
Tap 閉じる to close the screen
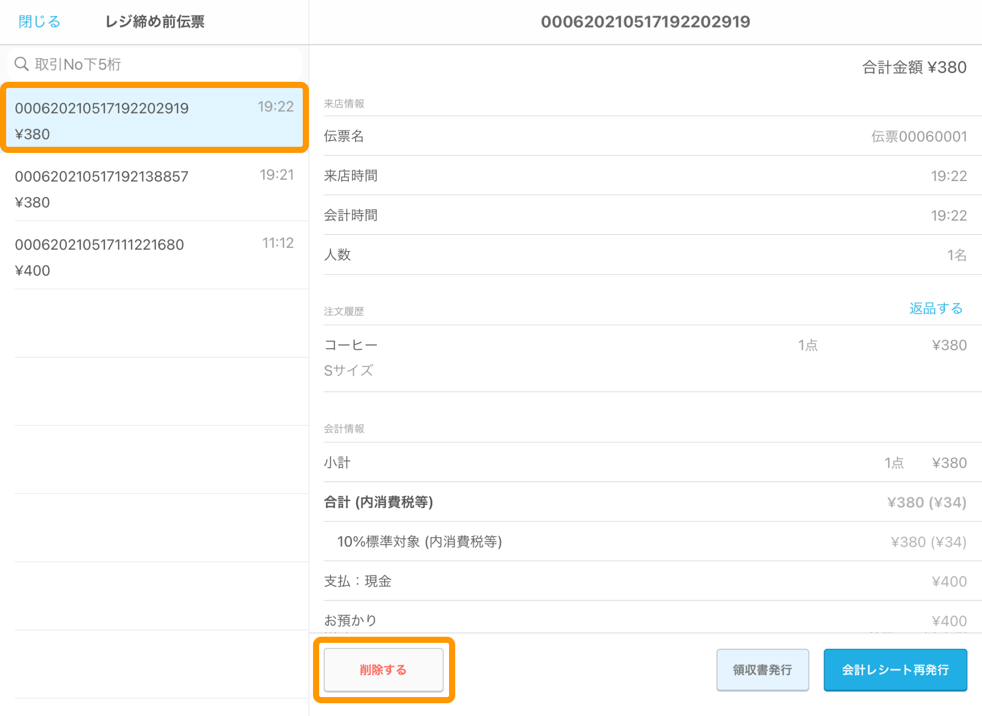(39, 21)
